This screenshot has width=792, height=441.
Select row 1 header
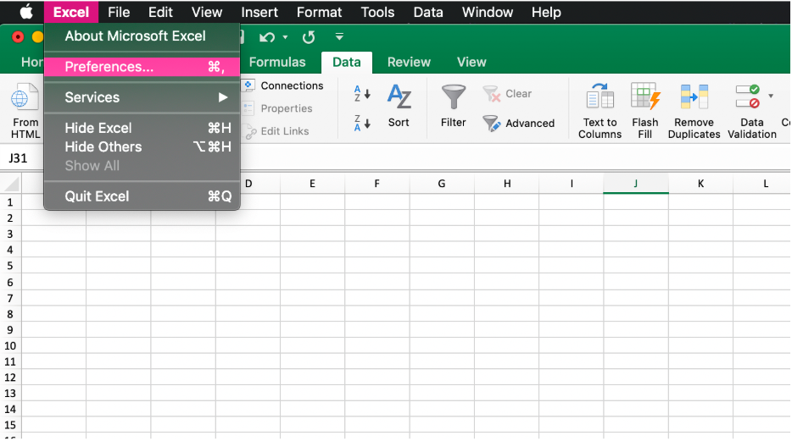click(x=10, y=202)
